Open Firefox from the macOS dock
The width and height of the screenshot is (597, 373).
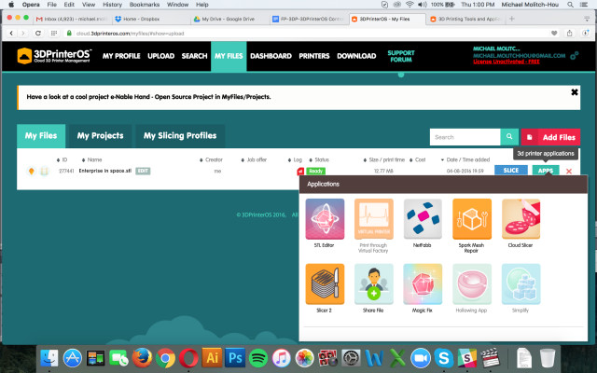click(x=142, y=357)
